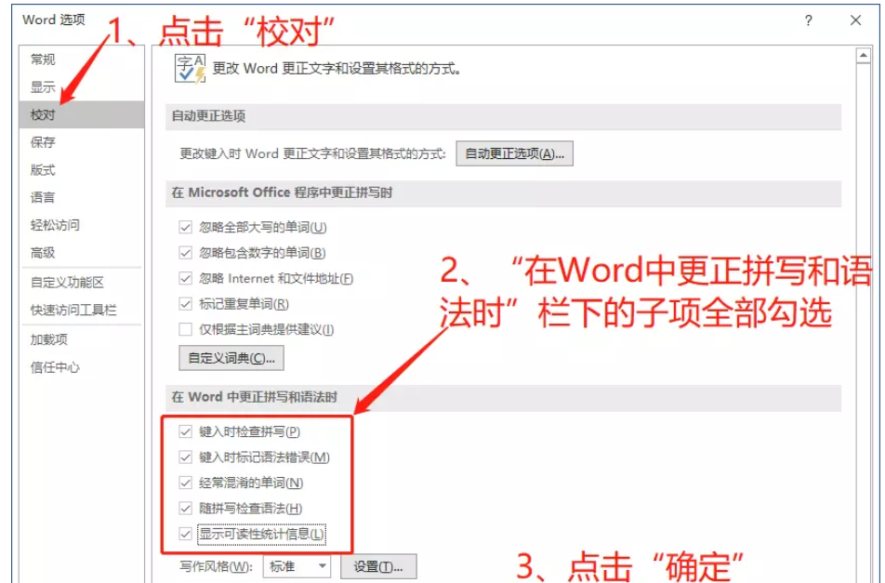Open the 常规 options category
The image size is (885, 583).
tap(43, 60)
